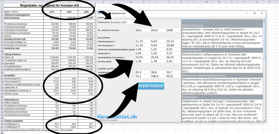Click Afkastningsgrad input showing 11,75
Image resolution: width=279 pixels, height=134 pixels.
[x=142, y=41]
